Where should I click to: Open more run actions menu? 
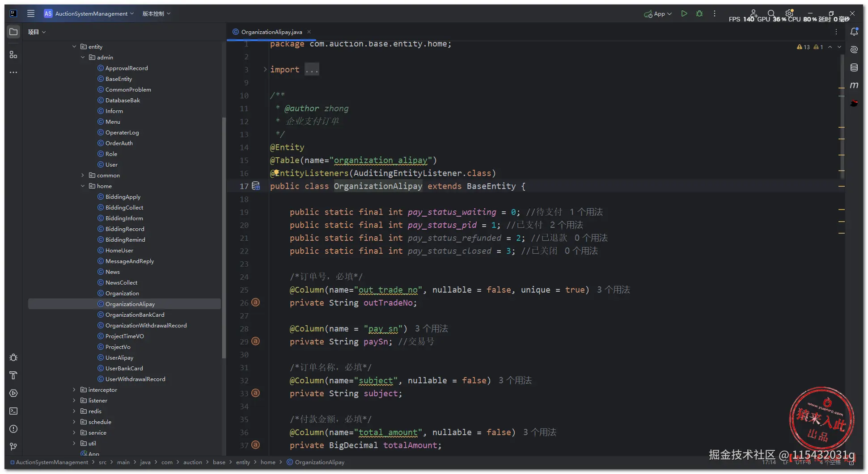click(715, 13)
